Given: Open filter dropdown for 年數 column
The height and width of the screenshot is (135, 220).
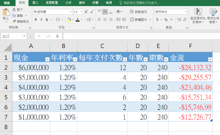Looking at the screenshot, I should pyautogui.click(x=146, y=59).
